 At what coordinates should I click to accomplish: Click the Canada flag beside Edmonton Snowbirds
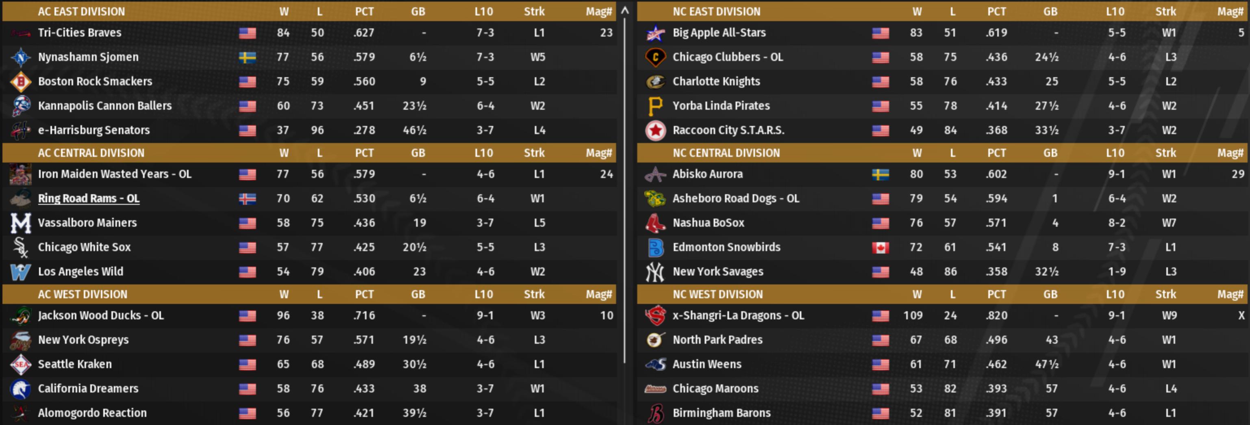coord(880,247)
